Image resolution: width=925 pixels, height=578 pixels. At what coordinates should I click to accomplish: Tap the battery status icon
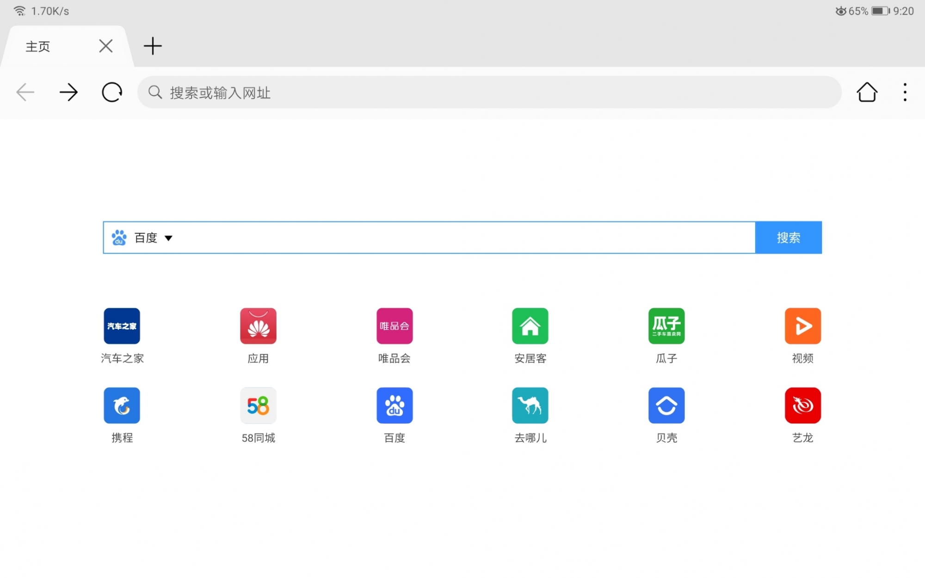click(x=881, y=11)
